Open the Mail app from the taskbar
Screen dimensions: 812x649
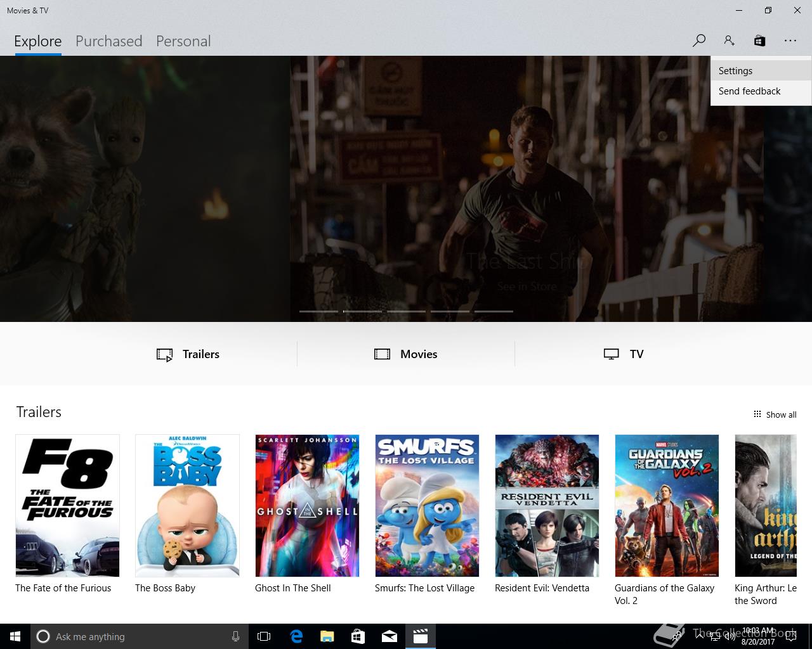click(390, 636)
